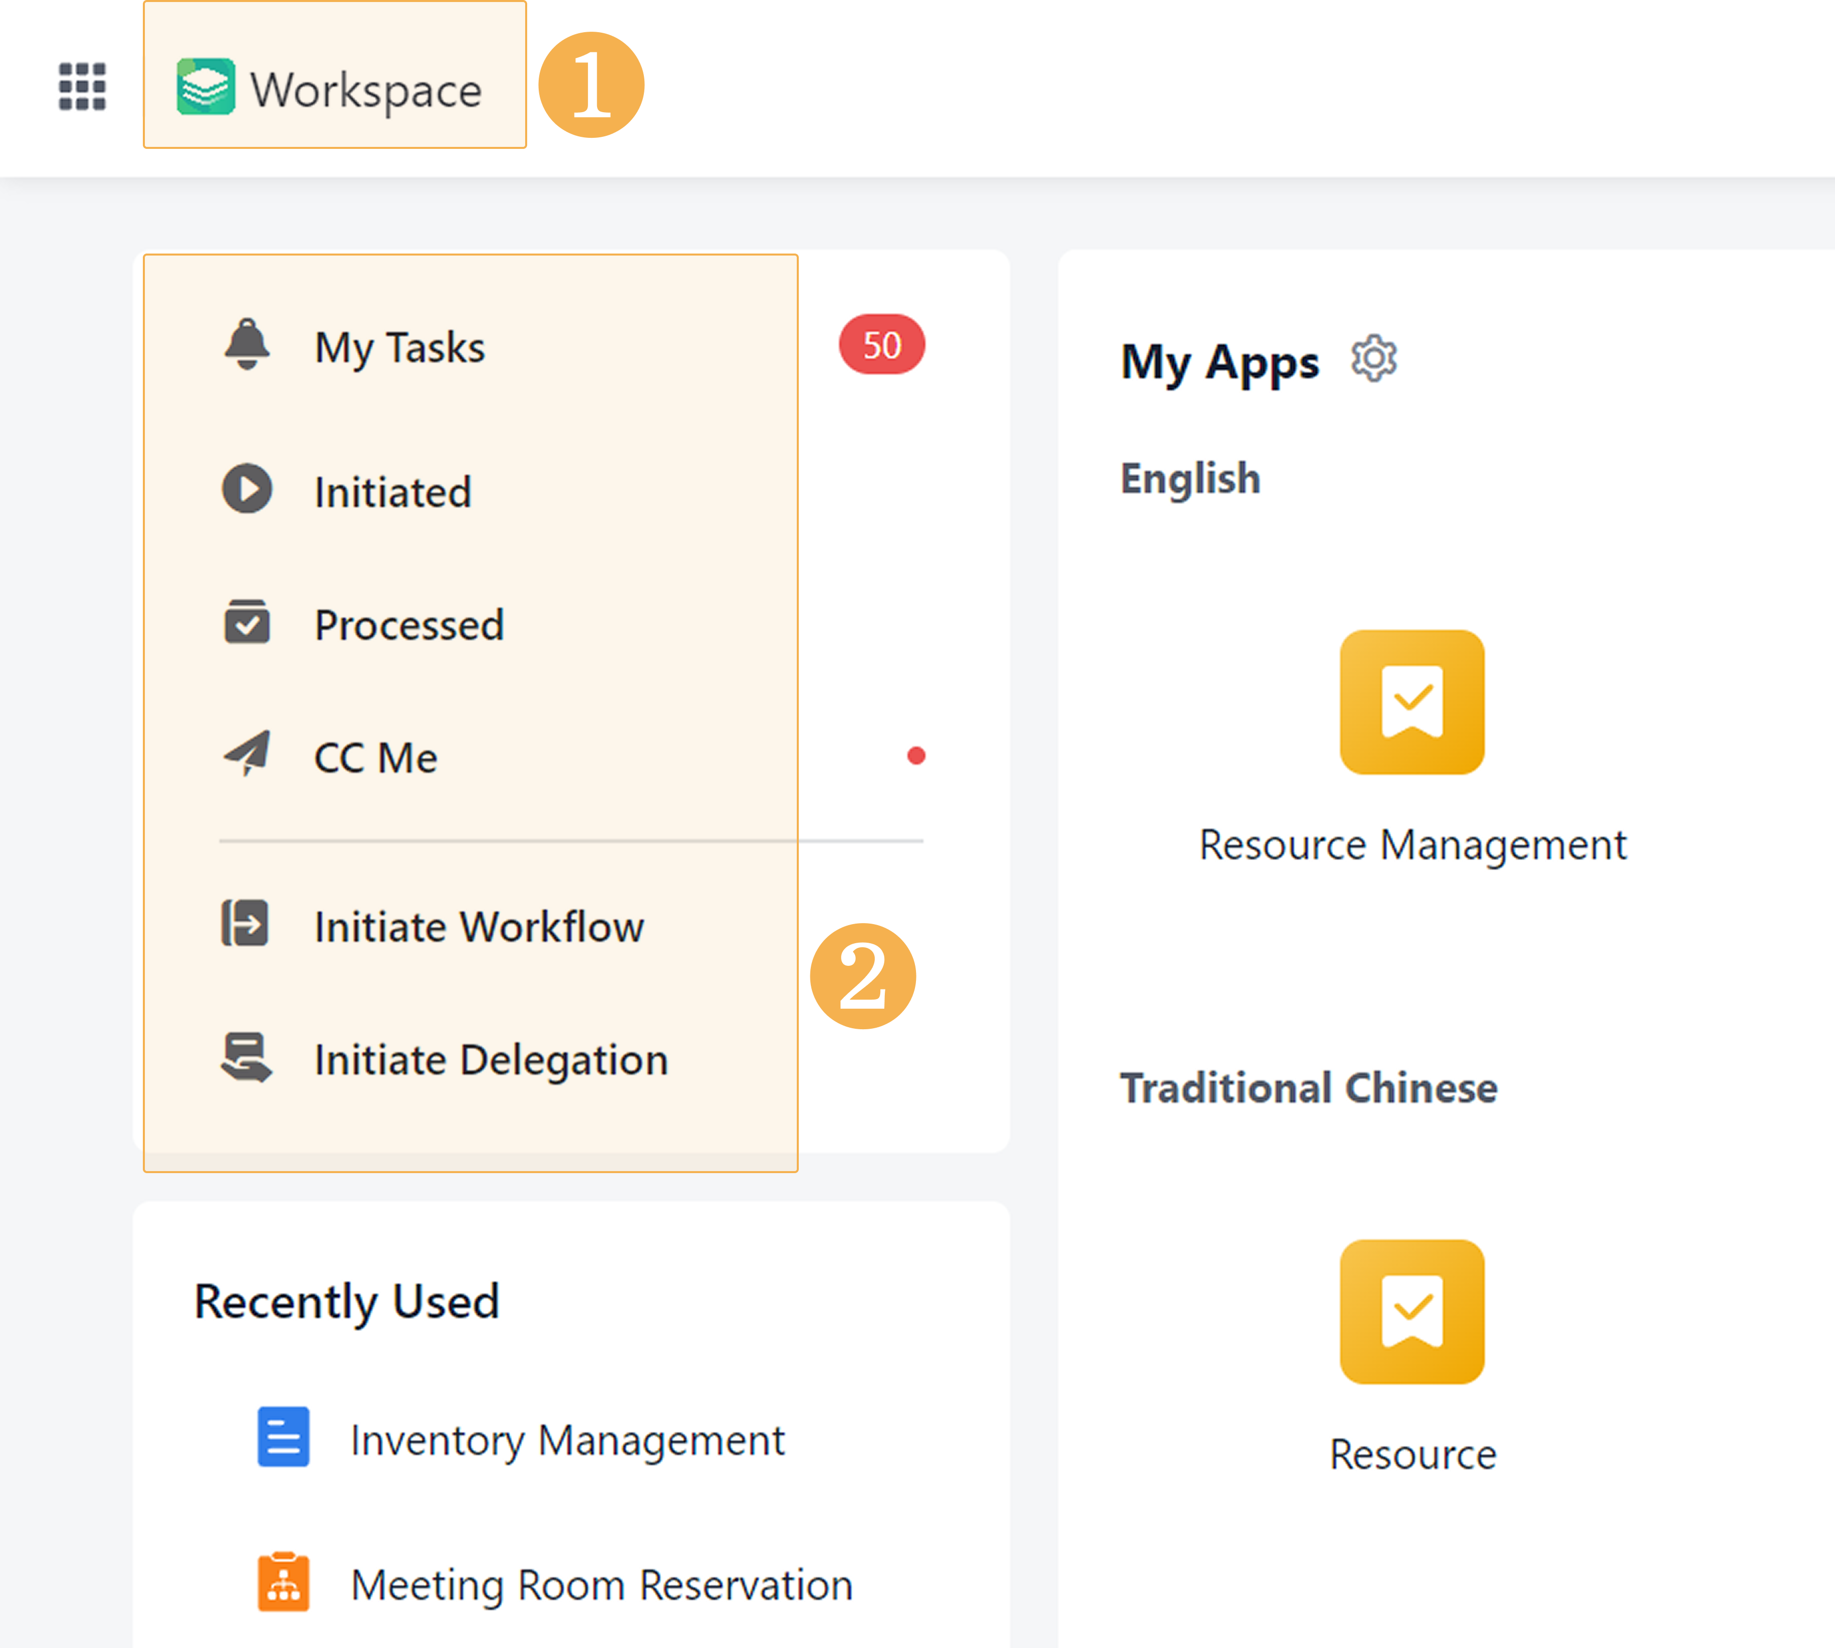Click the red 50 task count badge
Image resolution: width=1835 pixels, height=1648 pixels.
coord(881,345)
